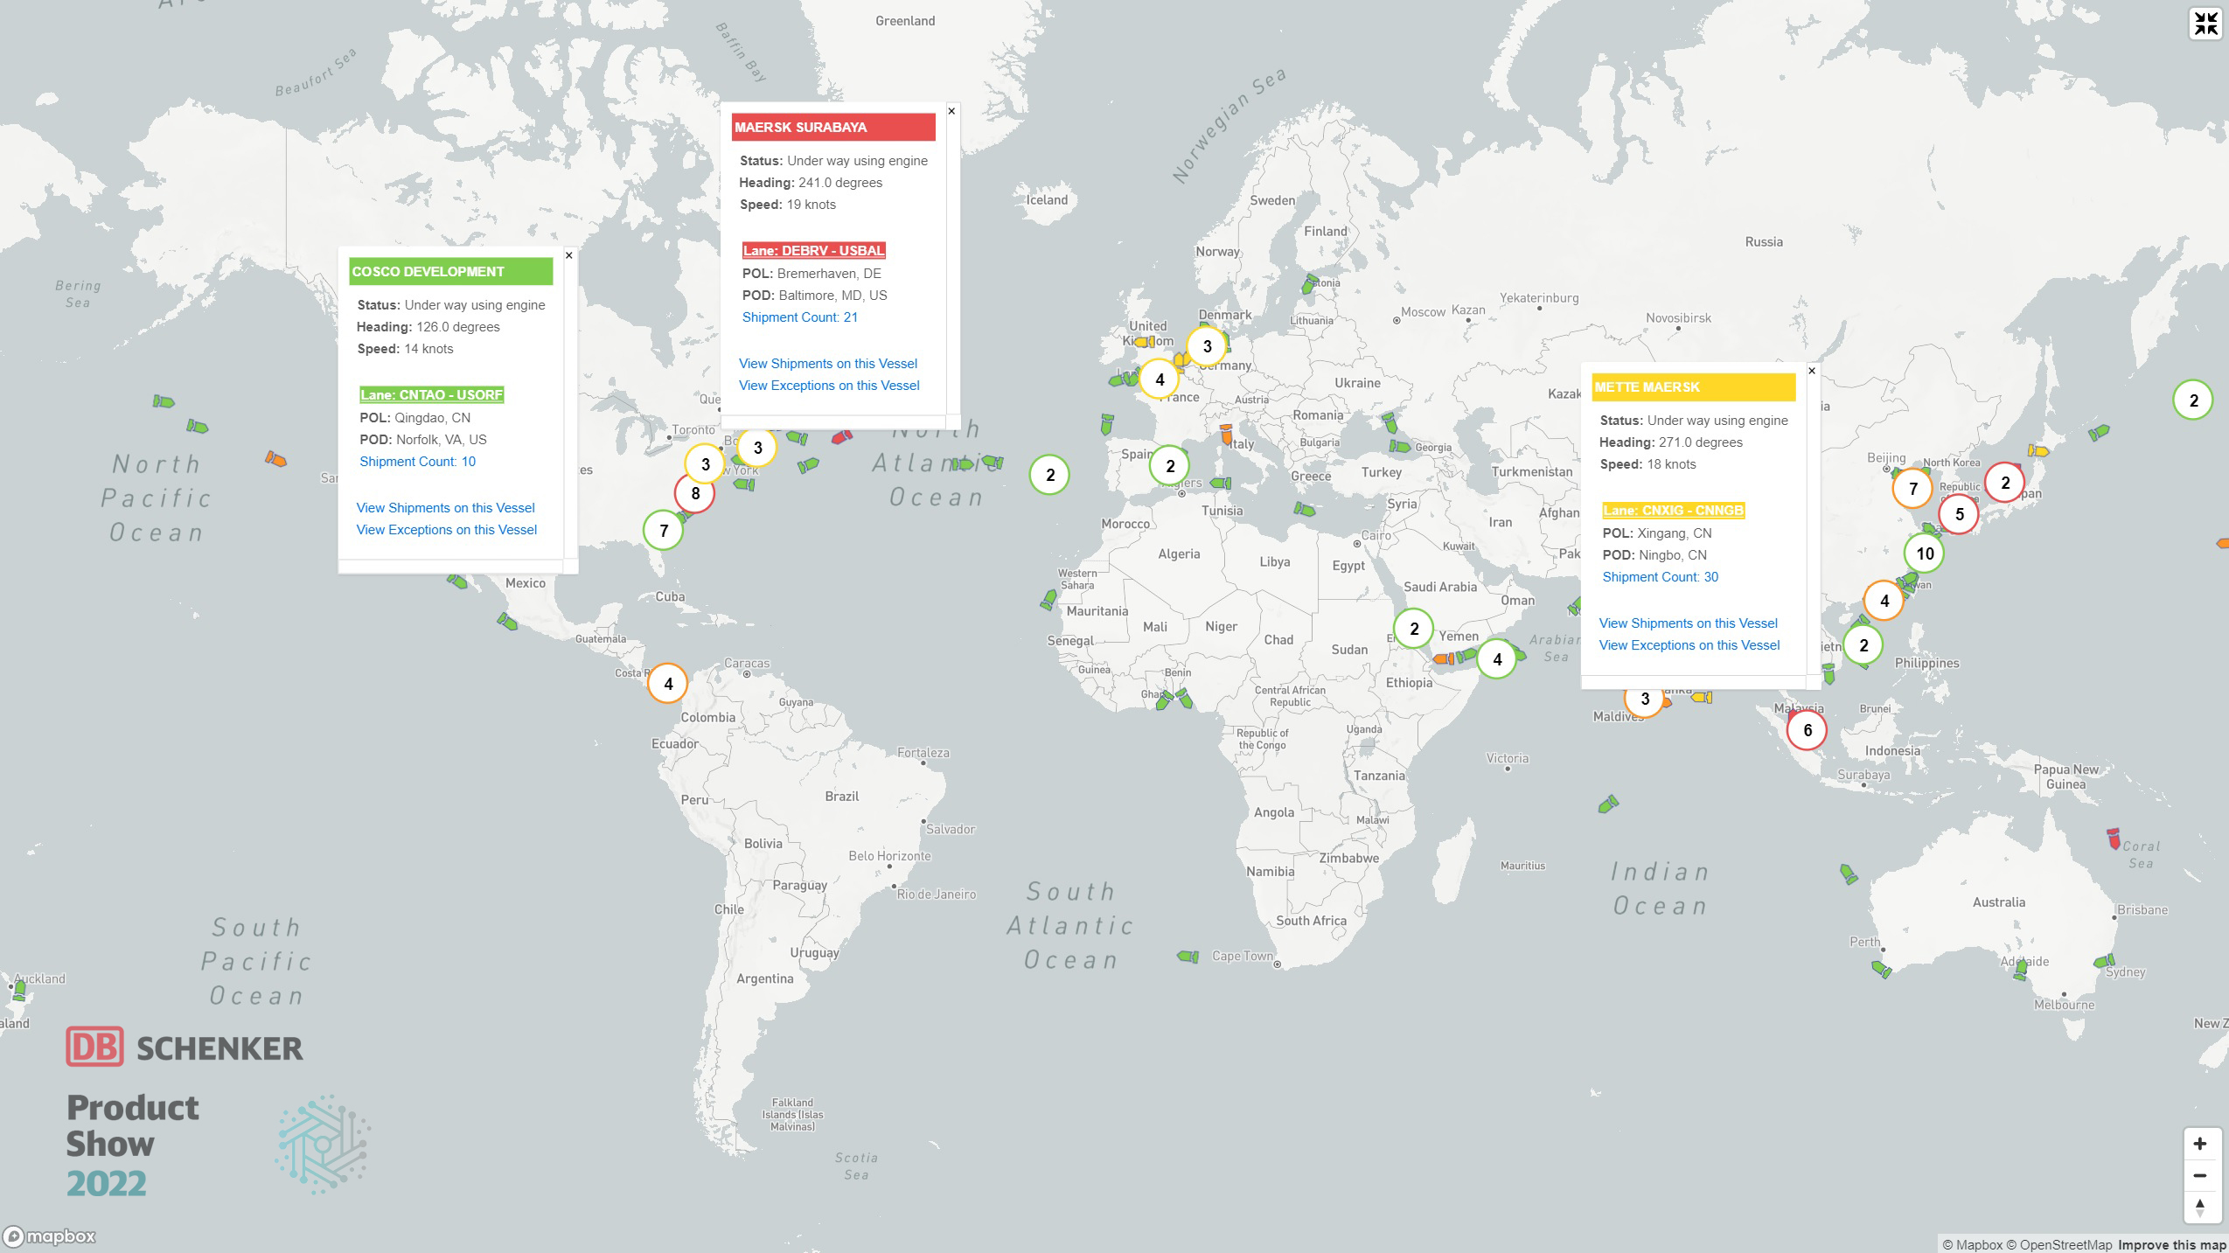Open Shipment Count: 30 link

click(1661, 577)
